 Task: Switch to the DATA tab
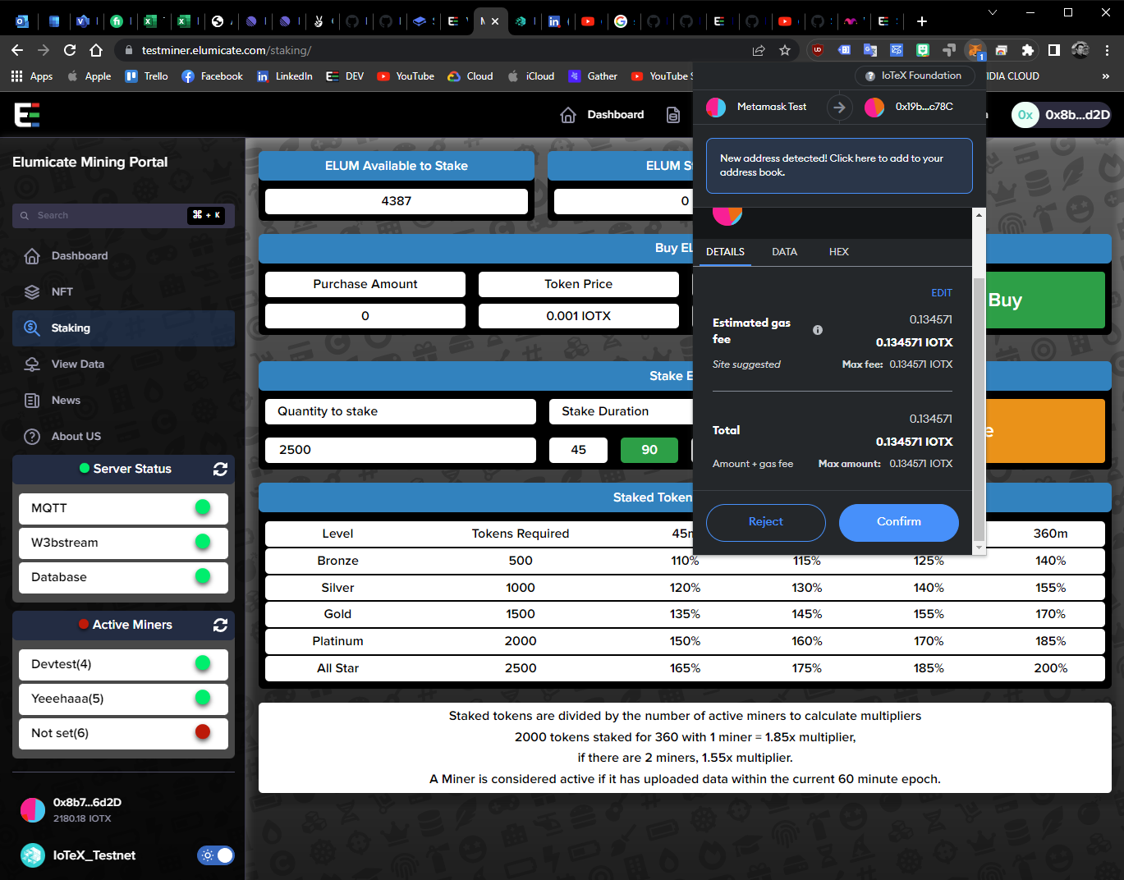[x=784, y=252]
